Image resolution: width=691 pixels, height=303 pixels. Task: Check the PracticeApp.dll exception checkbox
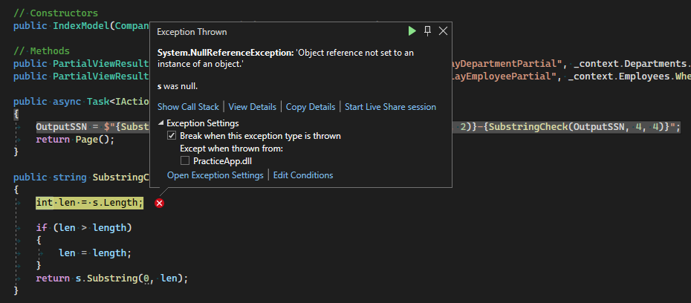click(185, 161)
